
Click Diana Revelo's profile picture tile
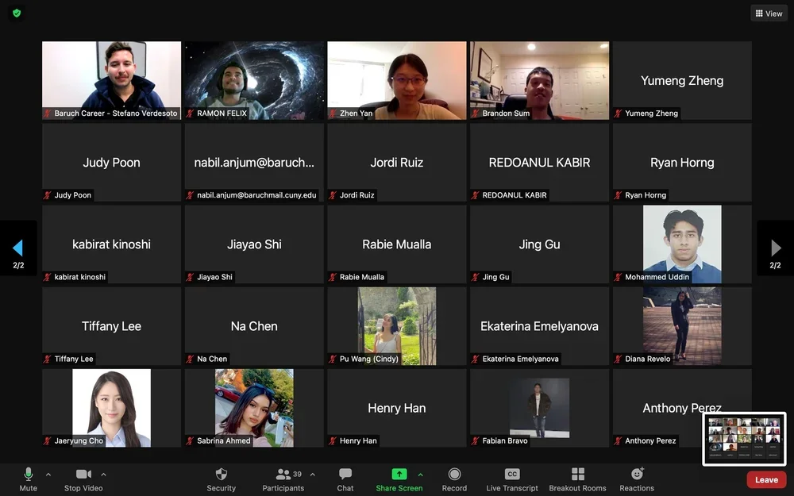[682, 326]
